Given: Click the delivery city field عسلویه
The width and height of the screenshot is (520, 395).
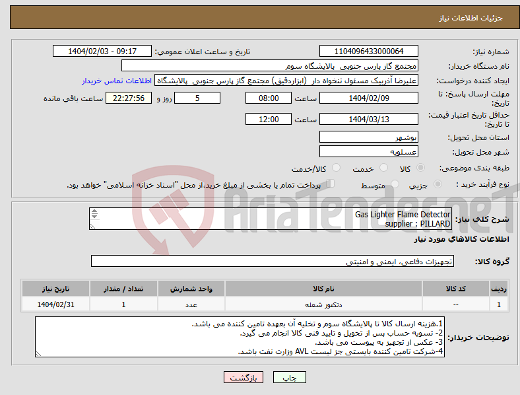Looking at the screenshot, I should coord(368,152).
